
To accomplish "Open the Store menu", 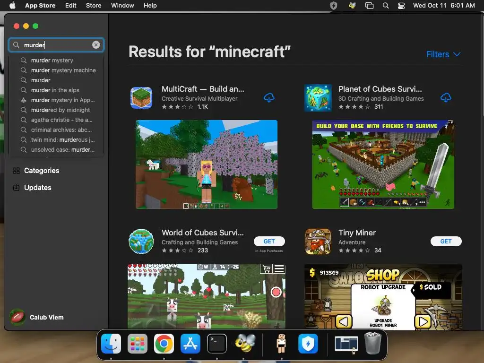I will tap(94, 5).
